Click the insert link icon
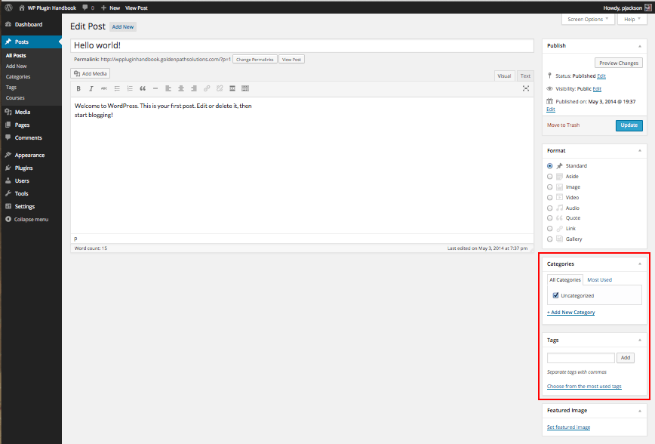This screenshot has height=444, width=655. (207, 88)
